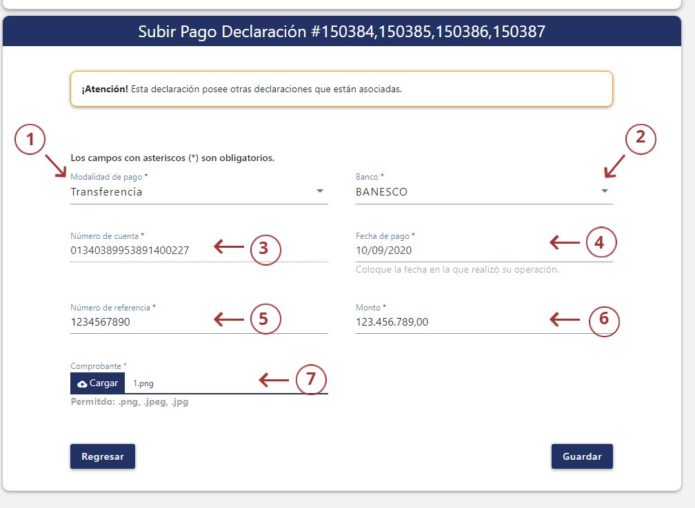Select the Transferencia payment mode field
695x508 pixels.
(x=186, y=192)
